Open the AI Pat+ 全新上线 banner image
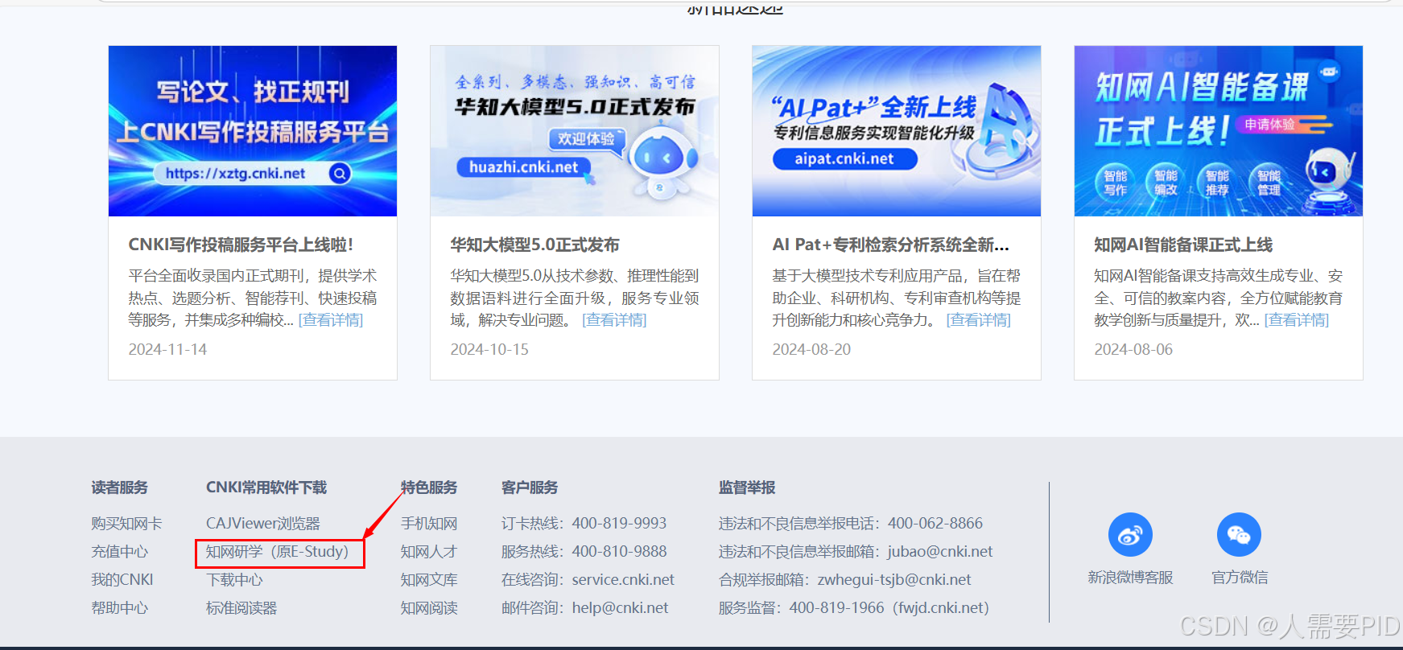The height and width of the screenshot is (650, 1403). (x=897, y=131)
